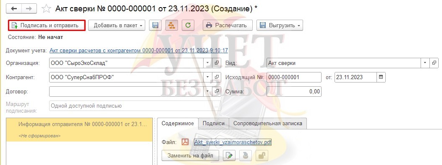Click into the Сумма input field
Viewport: 442px width, 165px height.
pos(294,91)
